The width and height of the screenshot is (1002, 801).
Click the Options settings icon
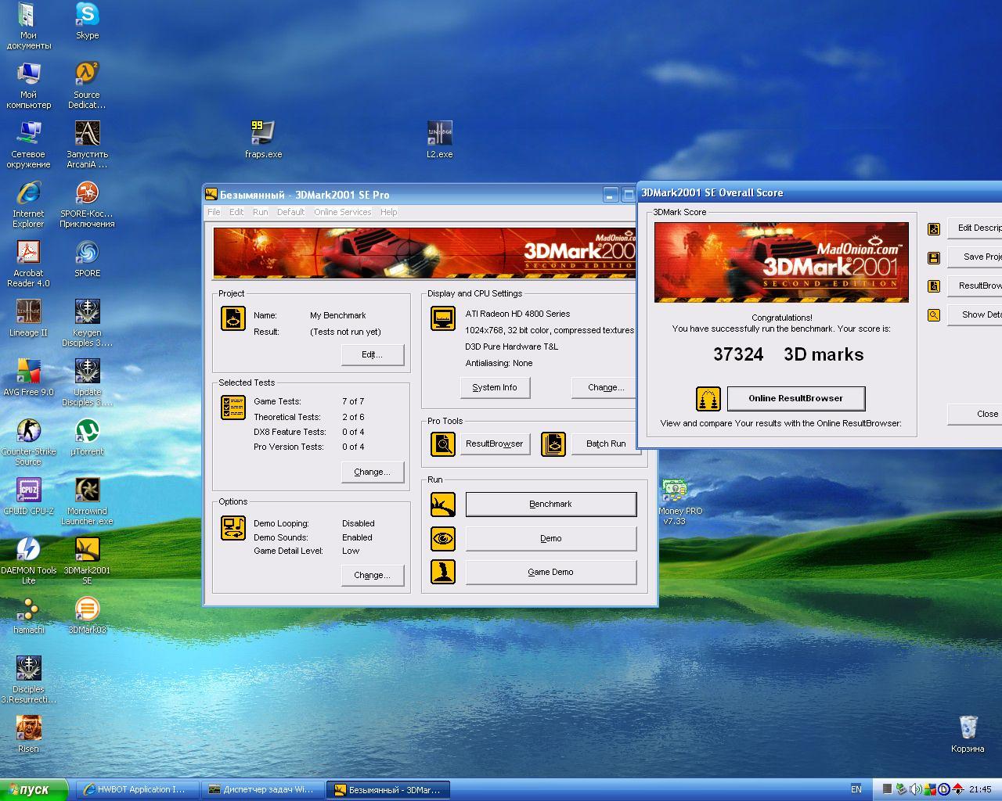[x=233, y=528]
